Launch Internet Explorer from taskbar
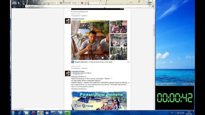The height and width of the screenshot is (115, 205). [x=20, y=113]
